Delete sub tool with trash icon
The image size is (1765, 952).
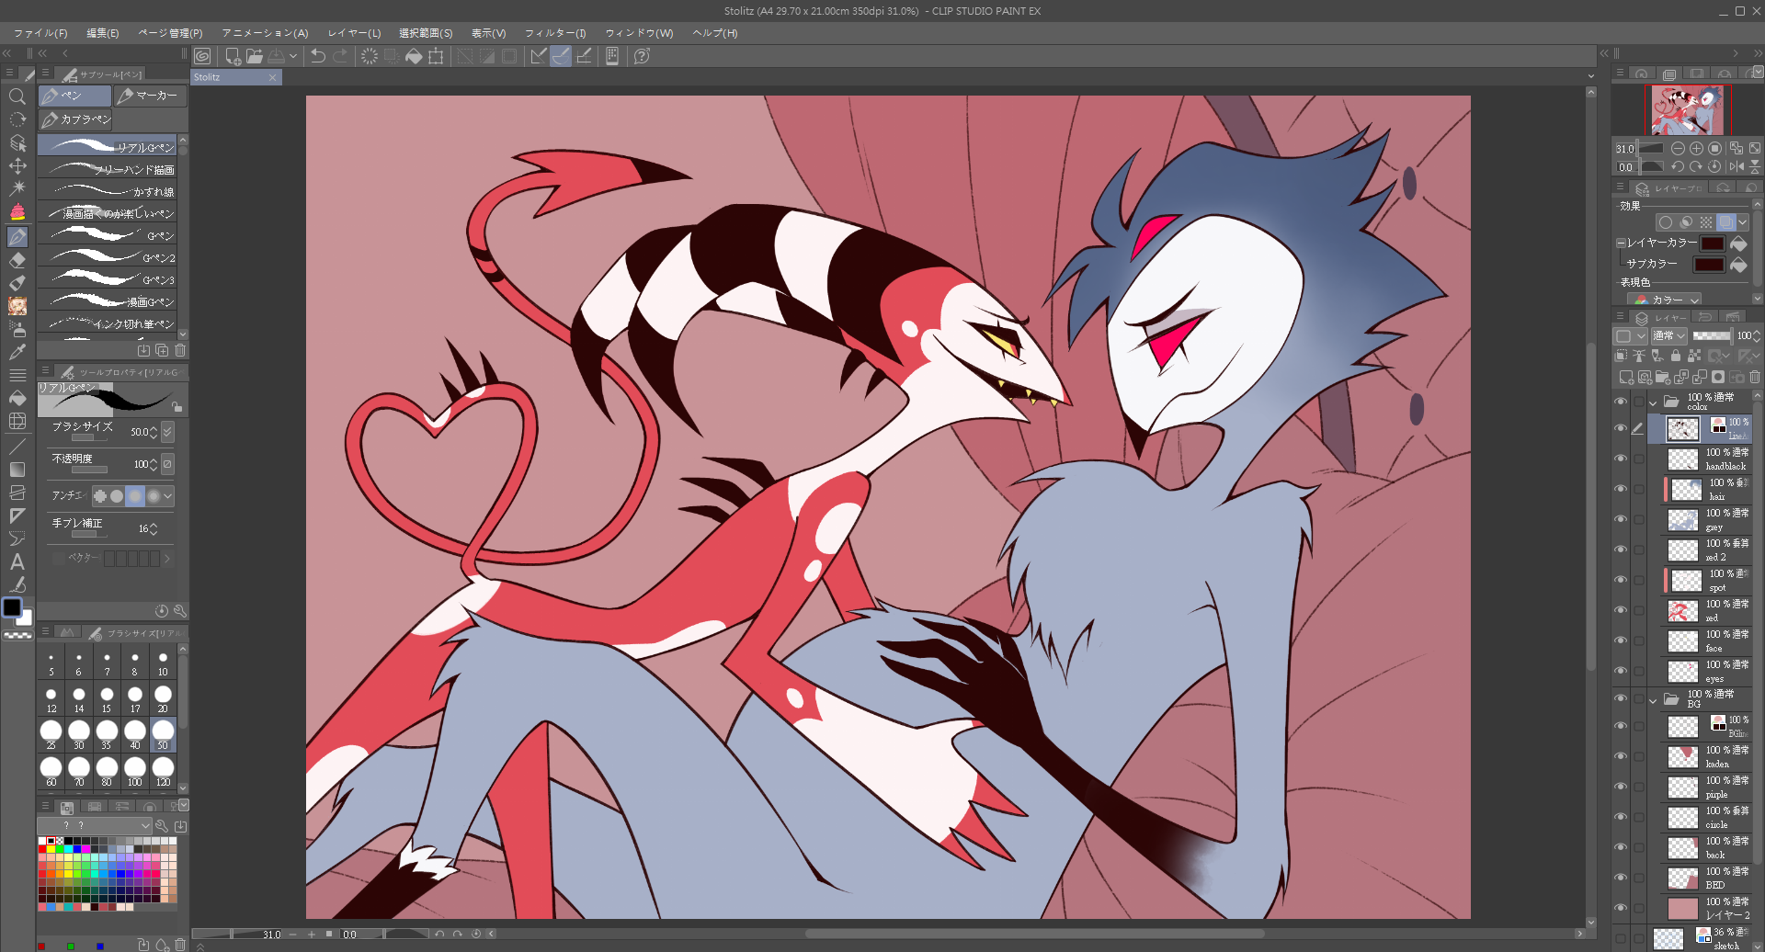[x=180, y=350]
